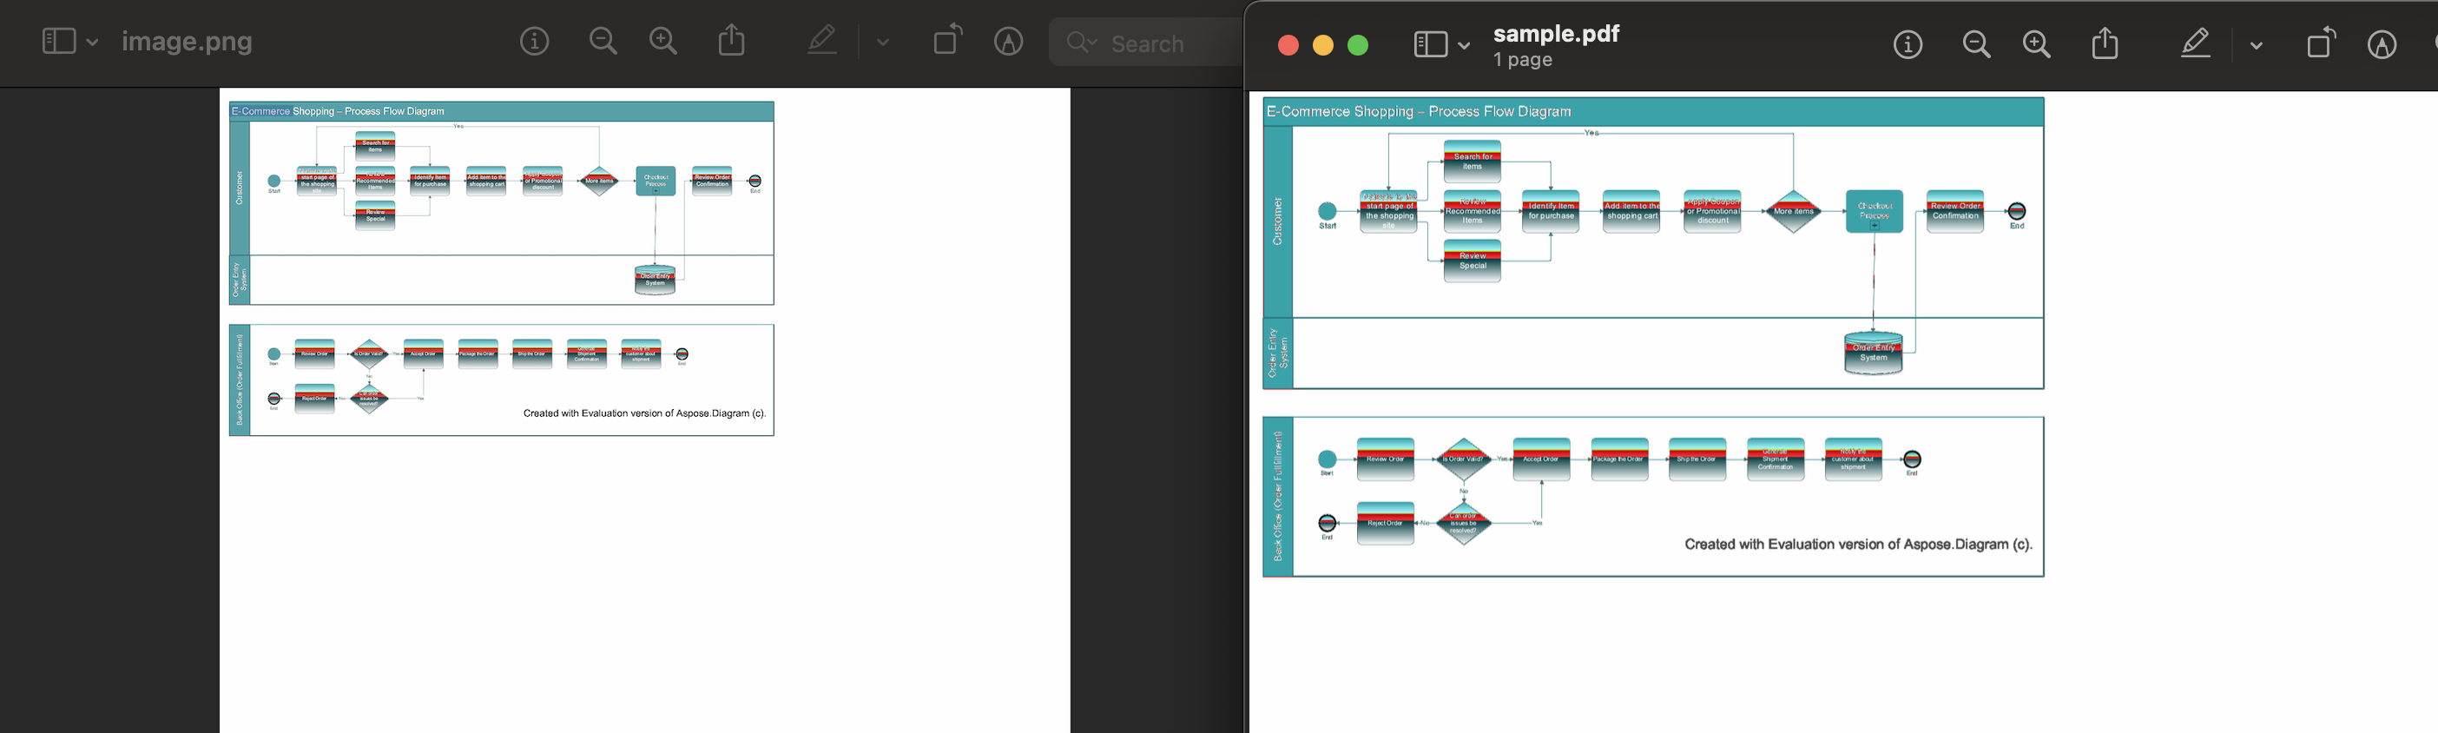Viewport: 2438px width, 733px height.
Task: Zoom out in the sample.pdf window
Action: 1976,44
